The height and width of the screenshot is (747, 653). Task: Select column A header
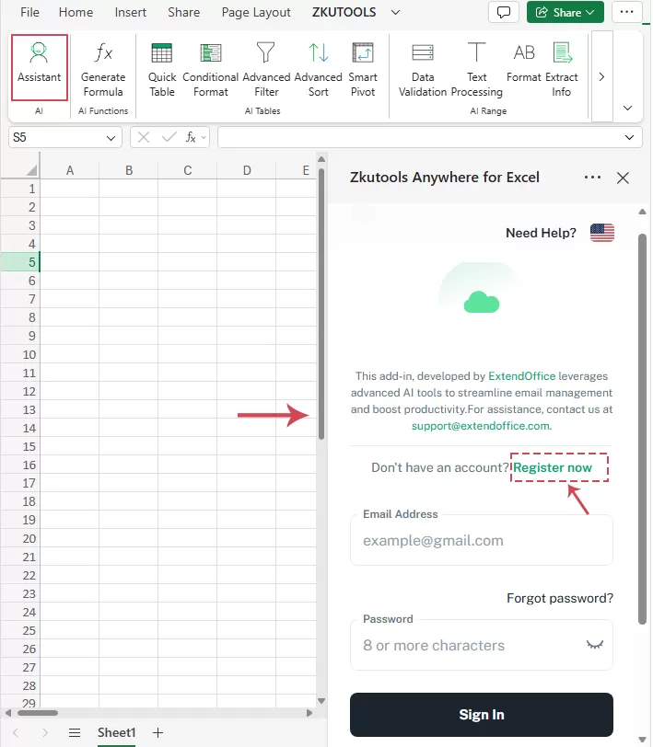(x=70, y=170)
